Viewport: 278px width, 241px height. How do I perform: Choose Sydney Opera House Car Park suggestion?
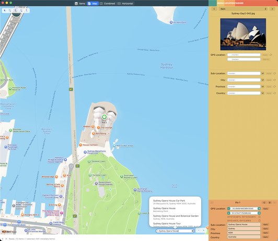click(x=175, y=202)
